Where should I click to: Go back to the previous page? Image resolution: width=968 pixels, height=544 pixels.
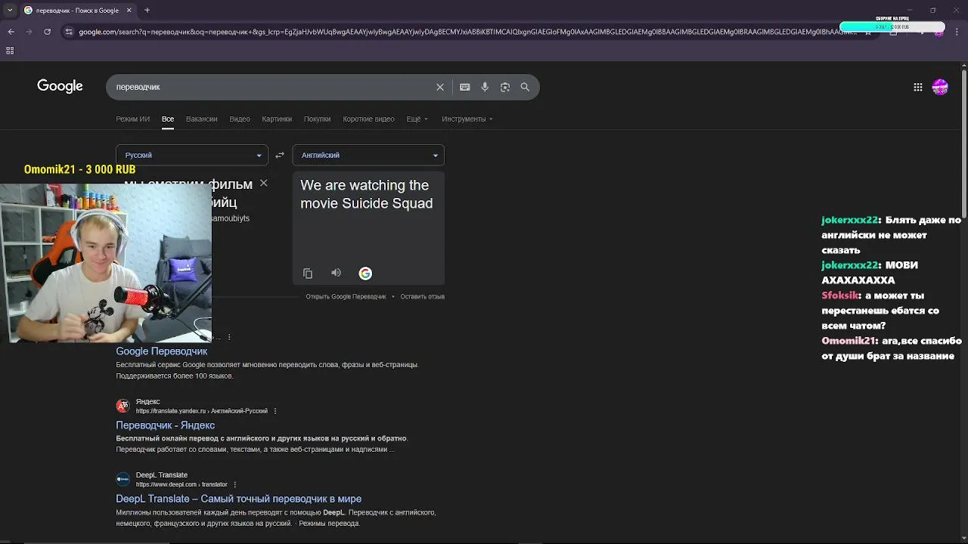pyautogui.click(x=11, y=32)
